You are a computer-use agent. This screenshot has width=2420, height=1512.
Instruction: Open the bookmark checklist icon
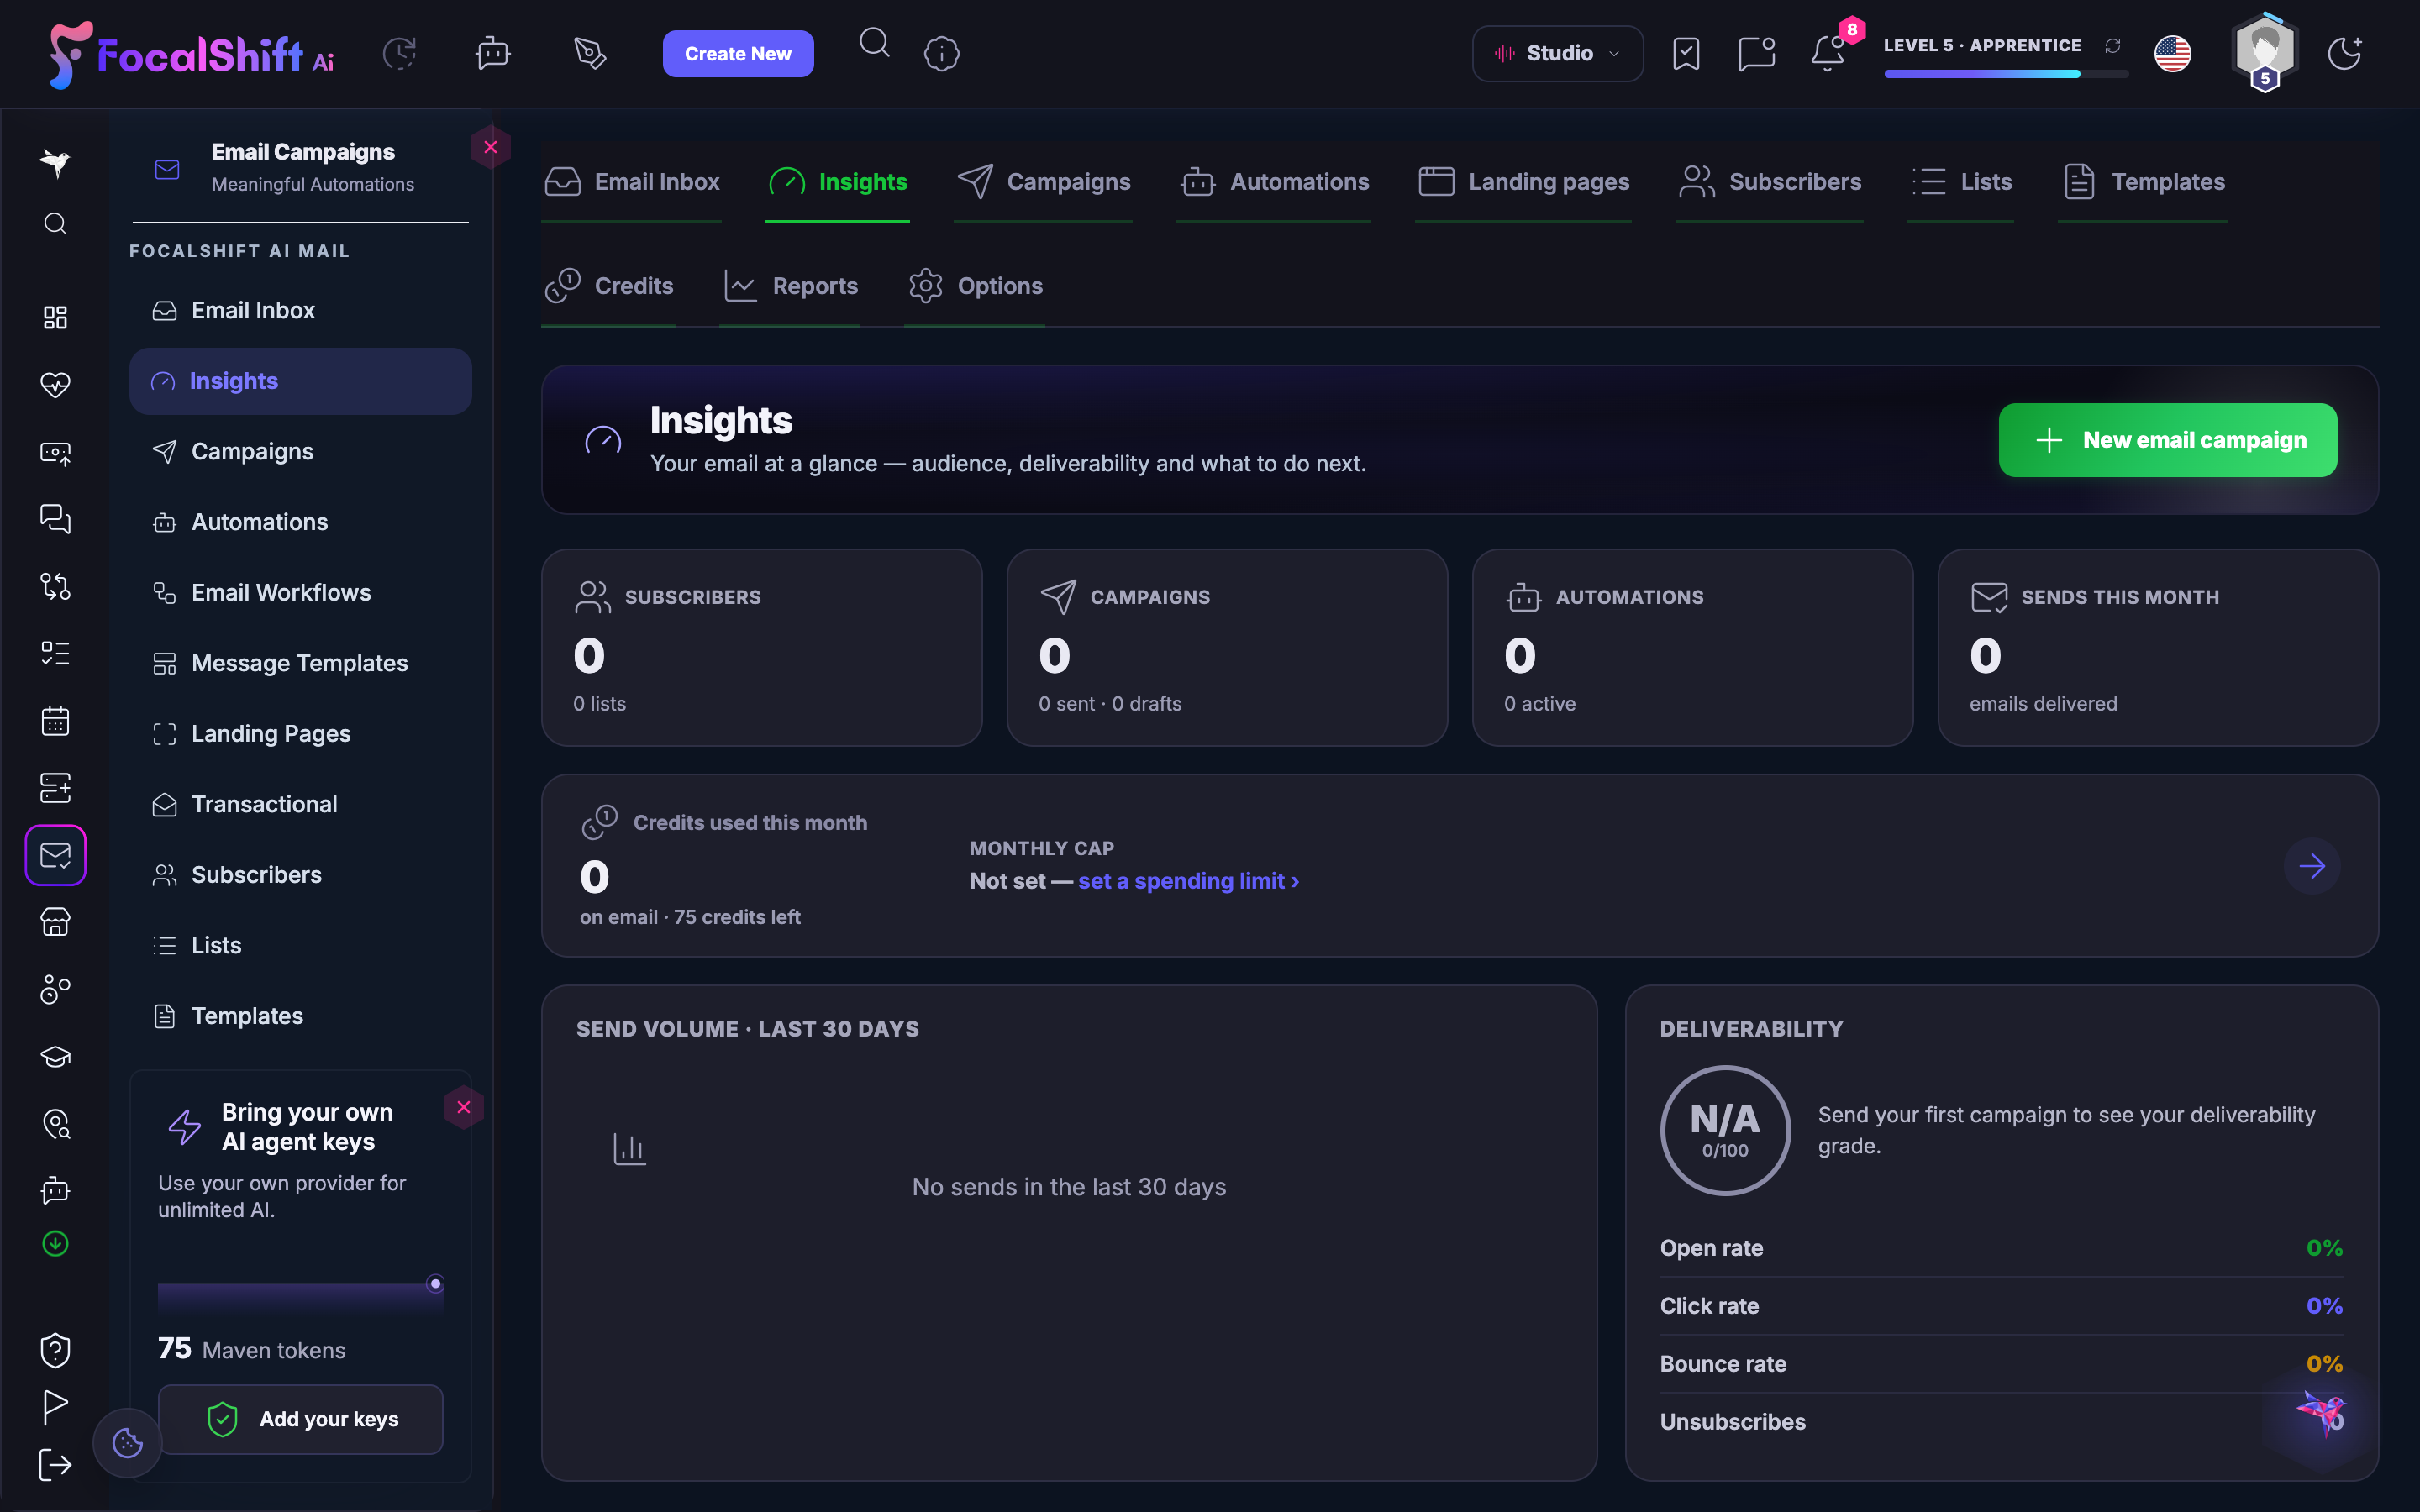[x=1686, y=53]
